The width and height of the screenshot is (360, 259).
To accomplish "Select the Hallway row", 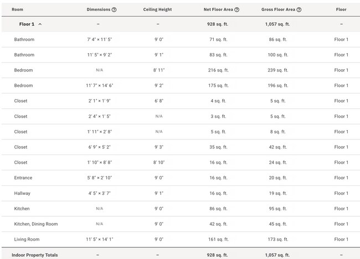I will [181, 193].
